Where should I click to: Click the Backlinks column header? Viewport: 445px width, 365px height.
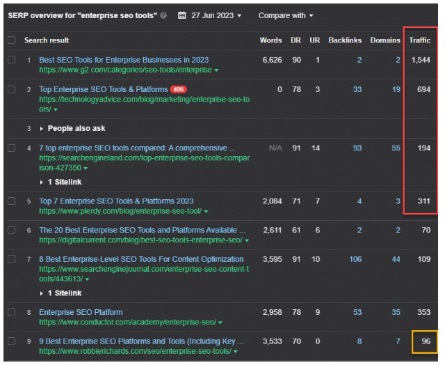tap(345, 40)
